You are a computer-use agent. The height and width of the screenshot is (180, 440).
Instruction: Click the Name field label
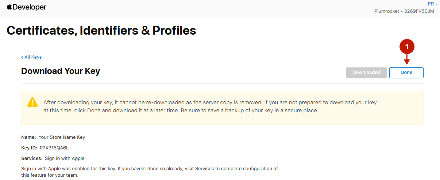[x=28, y=137]
